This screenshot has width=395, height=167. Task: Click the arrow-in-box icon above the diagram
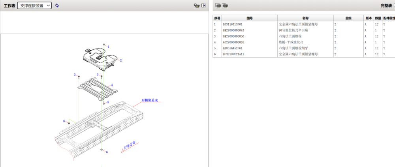(x=203, y=6)
